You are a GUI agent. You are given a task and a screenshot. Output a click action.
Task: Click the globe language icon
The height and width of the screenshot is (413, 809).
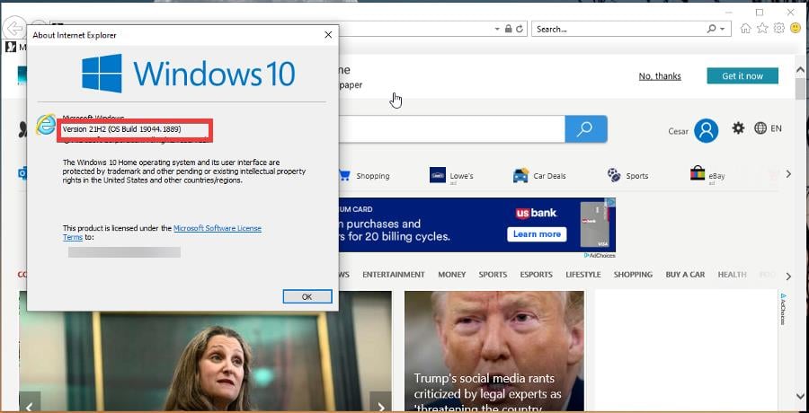pos(760,128)
